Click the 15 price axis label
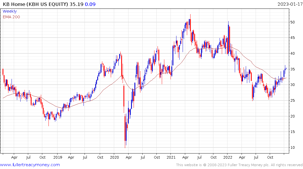303x169 pixels. [x=292, y=132]
